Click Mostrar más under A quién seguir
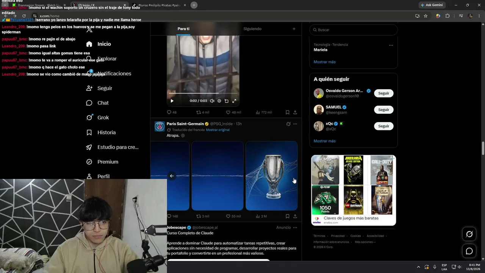485x273 pixels. click(325, 141)
